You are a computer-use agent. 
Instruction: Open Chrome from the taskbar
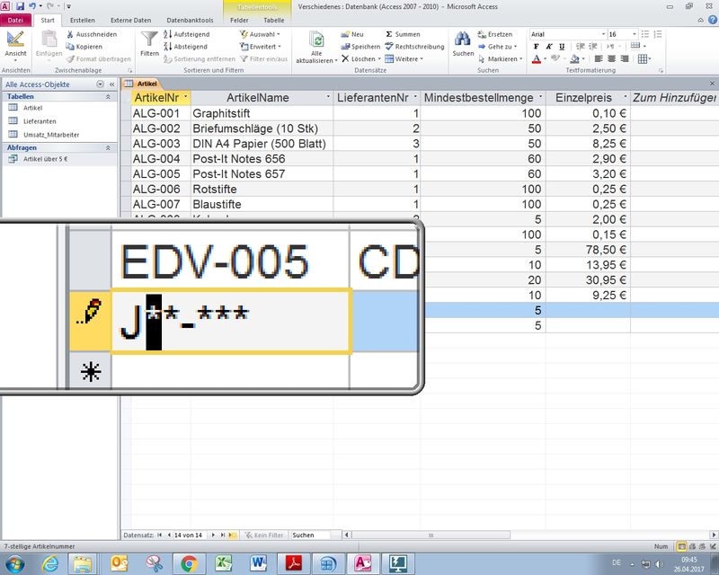(189, 563)
